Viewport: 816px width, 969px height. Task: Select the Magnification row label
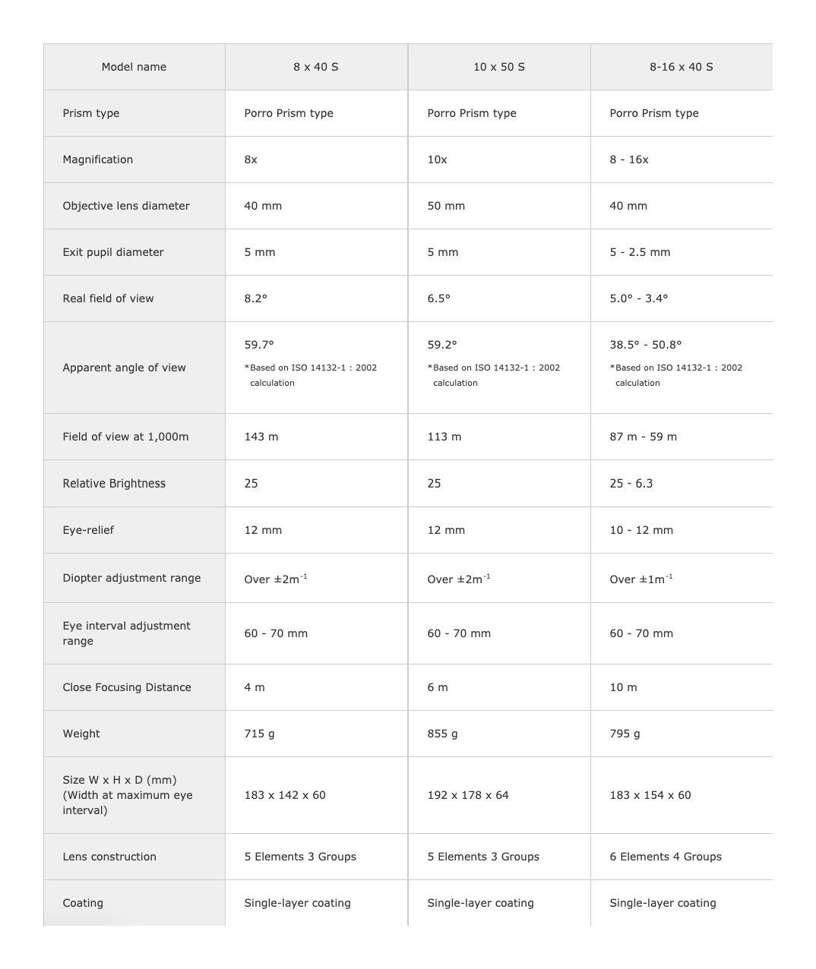(98, 159)
